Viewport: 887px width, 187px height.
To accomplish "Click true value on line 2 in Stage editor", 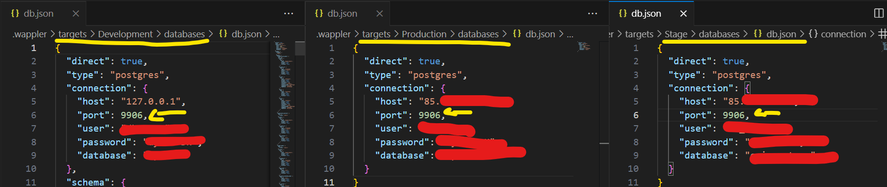I will coord(734,61).
